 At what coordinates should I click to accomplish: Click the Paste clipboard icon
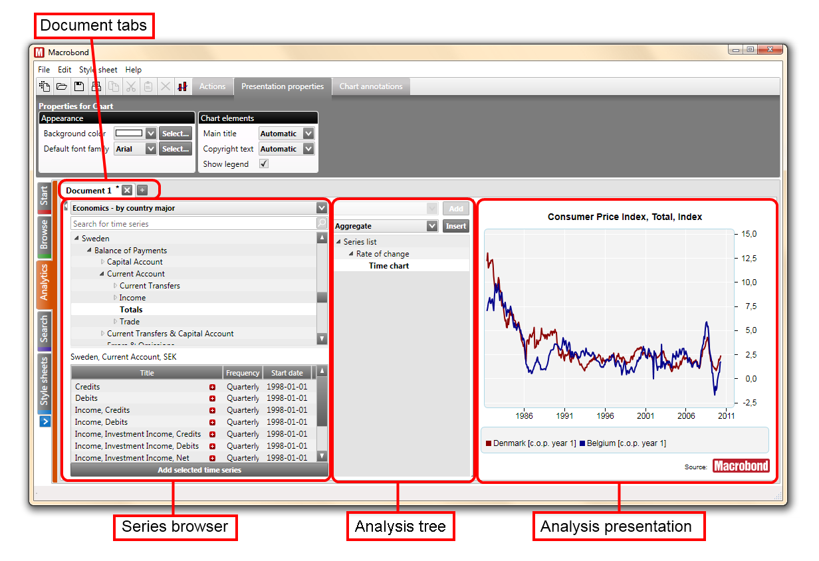click(x=148, y=86)
